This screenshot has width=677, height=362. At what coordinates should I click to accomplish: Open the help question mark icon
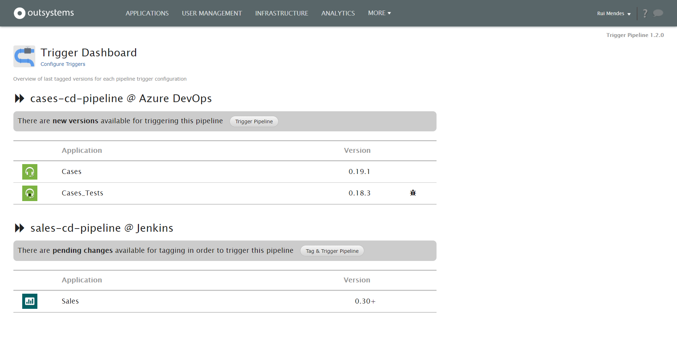645,13
